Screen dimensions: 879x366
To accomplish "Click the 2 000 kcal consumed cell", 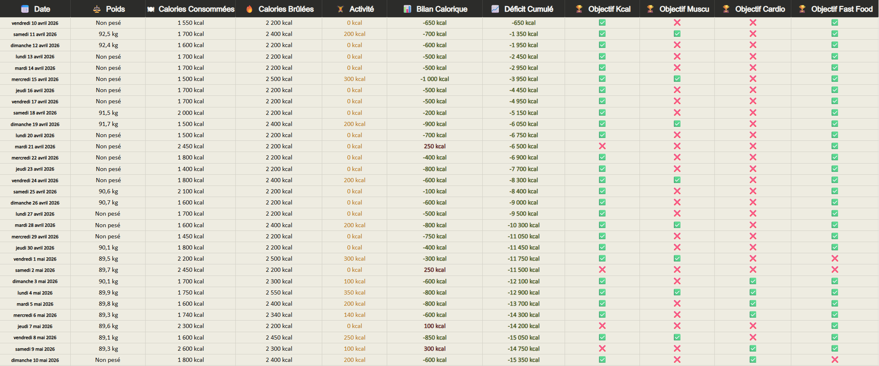I will click(x=191, y=113).
